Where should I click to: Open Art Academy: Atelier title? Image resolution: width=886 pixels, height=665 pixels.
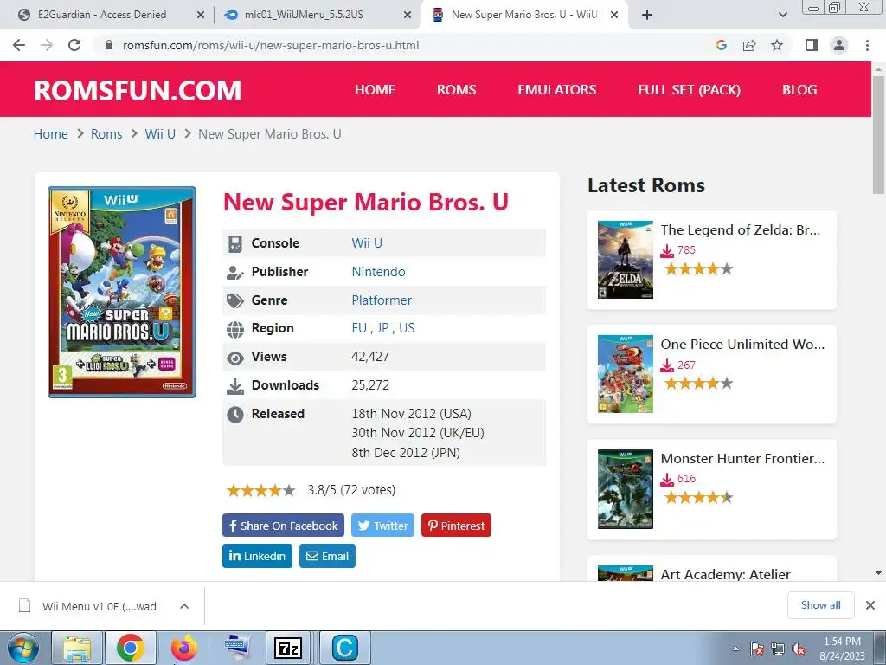coord(726,573)
